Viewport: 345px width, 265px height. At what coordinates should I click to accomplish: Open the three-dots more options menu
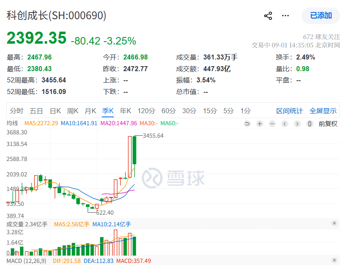[x=285, y=16]
